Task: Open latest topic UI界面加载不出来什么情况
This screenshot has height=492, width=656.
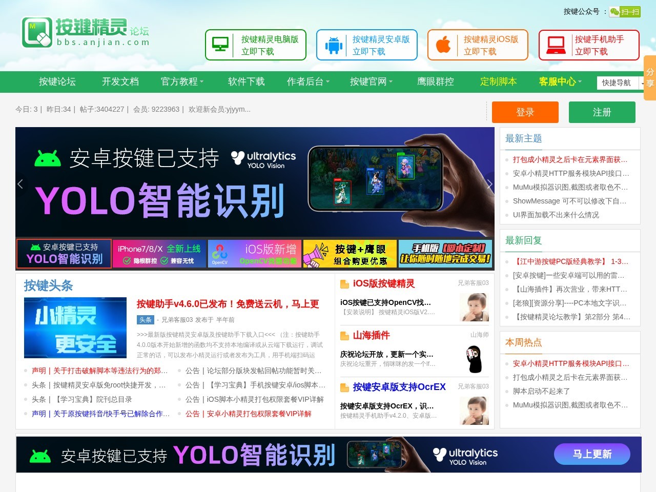Action: (556, 215)
